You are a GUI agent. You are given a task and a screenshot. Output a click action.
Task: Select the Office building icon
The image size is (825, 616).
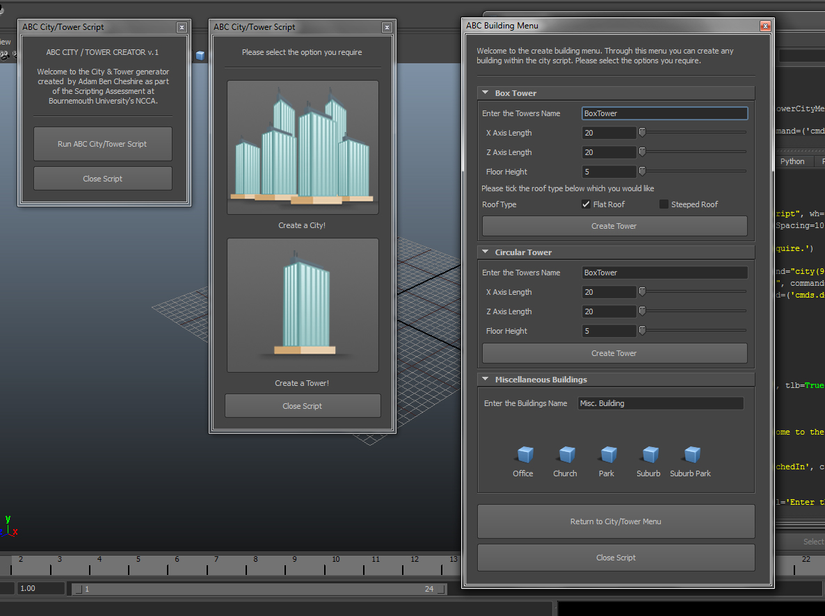click(523, 457)
